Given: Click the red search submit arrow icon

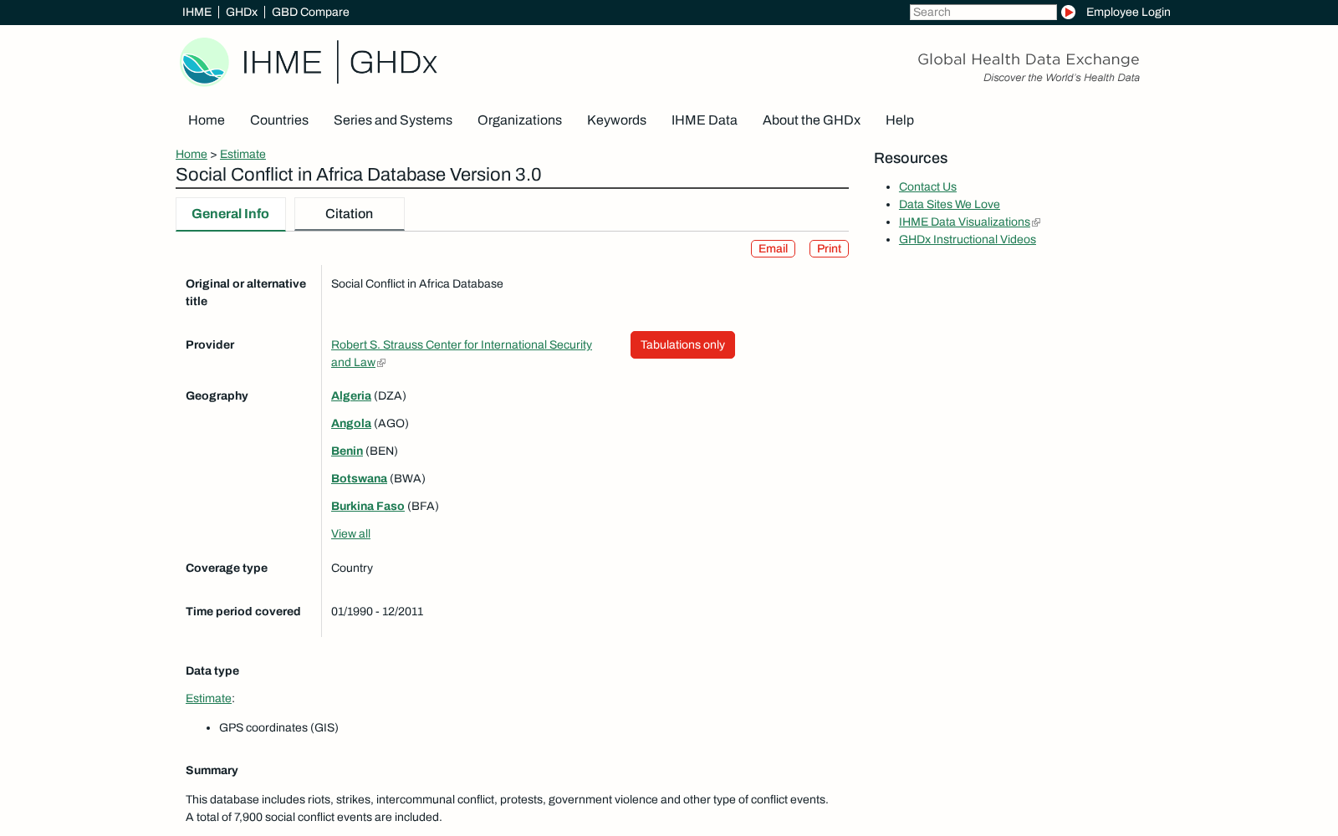Looking at the screenshot, I should 1068,12.
